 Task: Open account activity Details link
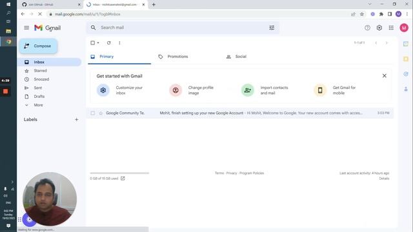(x=384, y=179)
